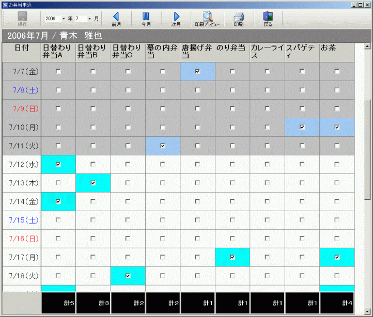This screenshot has height=317, width=373.
Task: Click the 日替わり弁当C column header
Action: (x=128, y=53)
